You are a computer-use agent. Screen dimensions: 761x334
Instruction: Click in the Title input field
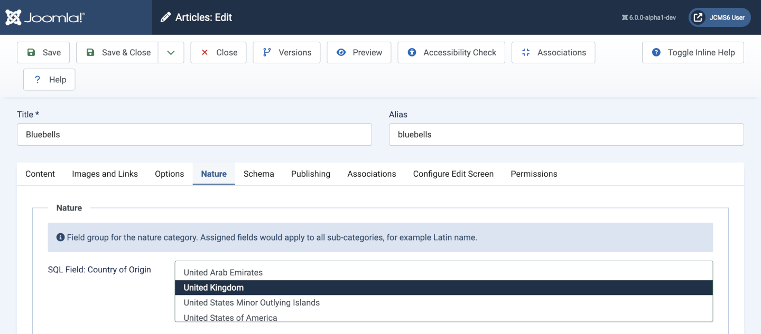(x=194, y=135)
